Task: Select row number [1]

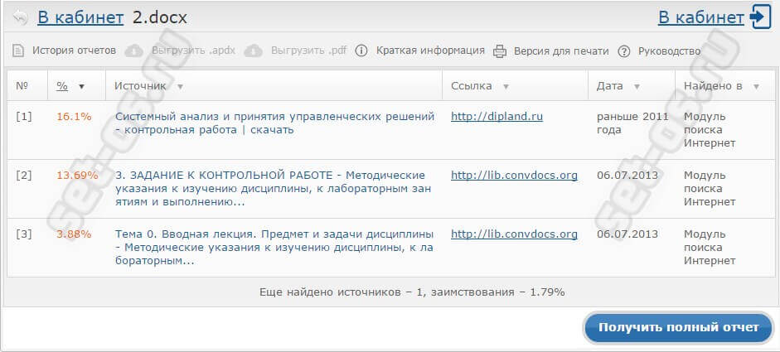Action: click(24, 116)
